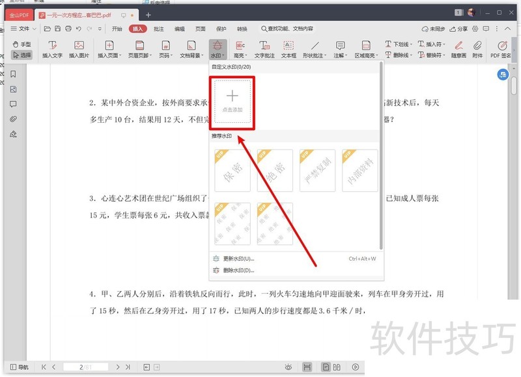
Task: Open settings gear icon in top bar
Action: [475, 29]
